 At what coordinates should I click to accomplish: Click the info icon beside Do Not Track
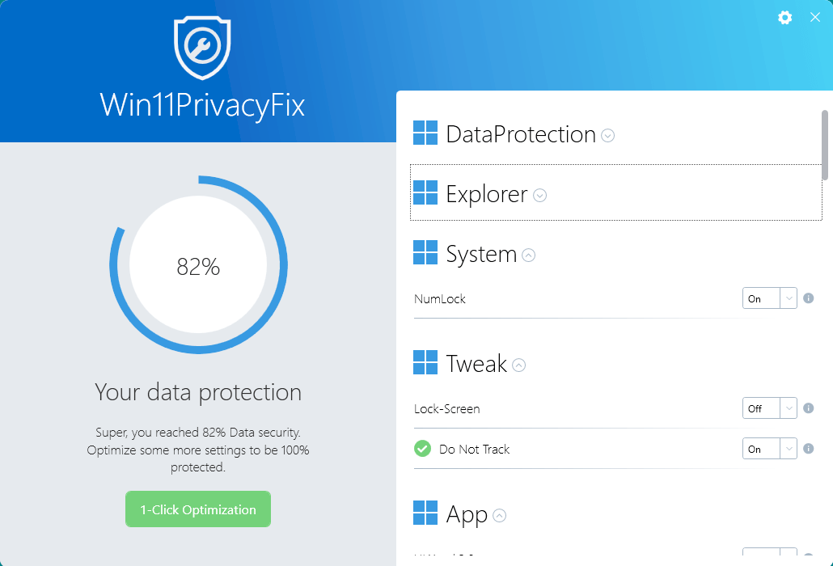pos(808,449)
